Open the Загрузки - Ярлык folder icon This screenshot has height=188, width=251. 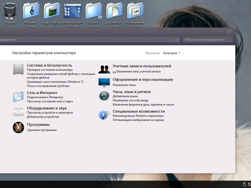coord(93,11)
